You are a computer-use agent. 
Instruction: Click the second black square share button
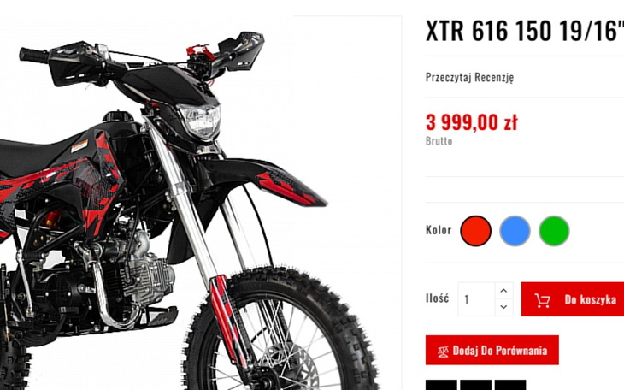(475, 385)
